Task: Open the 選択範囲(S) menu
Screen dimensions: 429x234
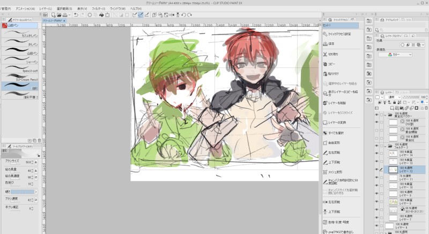Action: pyautogui.click(x=64, y=9)
